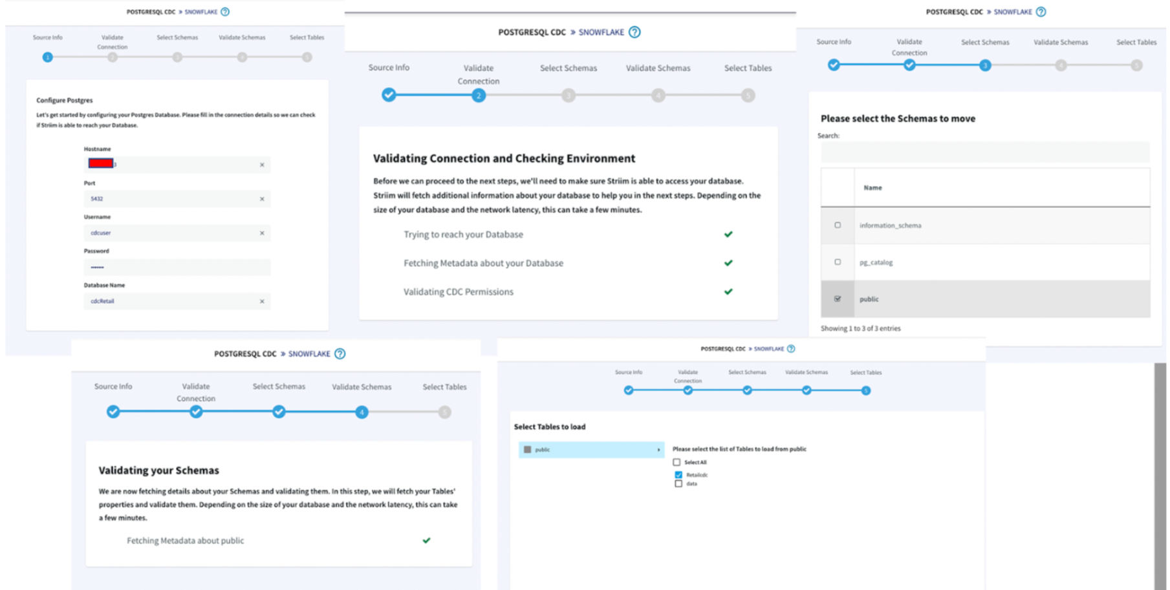Select Validate Connection step label in Validating Connection panel
Screen dimensions: 1170x590
pyautogui.click(x=479, y=74)
